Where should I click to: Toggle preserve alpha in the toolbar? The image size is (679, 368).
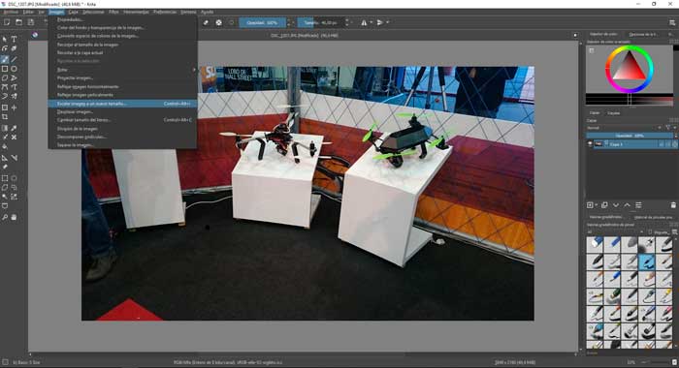218,22
